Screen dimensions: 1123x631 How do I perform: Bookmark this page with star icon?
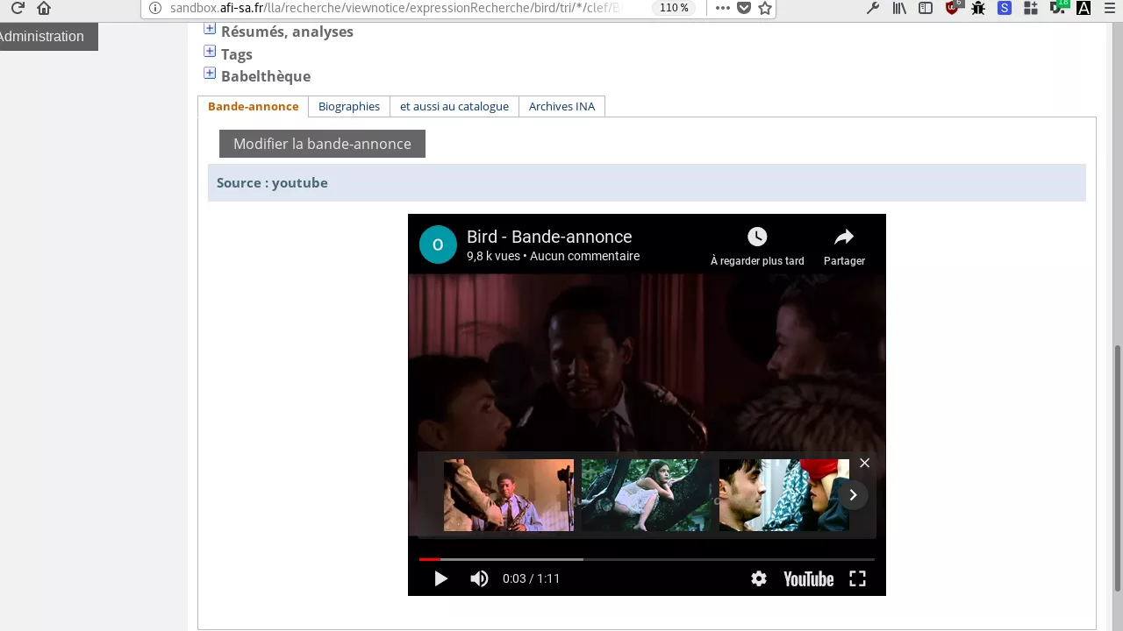click(x=765, y=8)
